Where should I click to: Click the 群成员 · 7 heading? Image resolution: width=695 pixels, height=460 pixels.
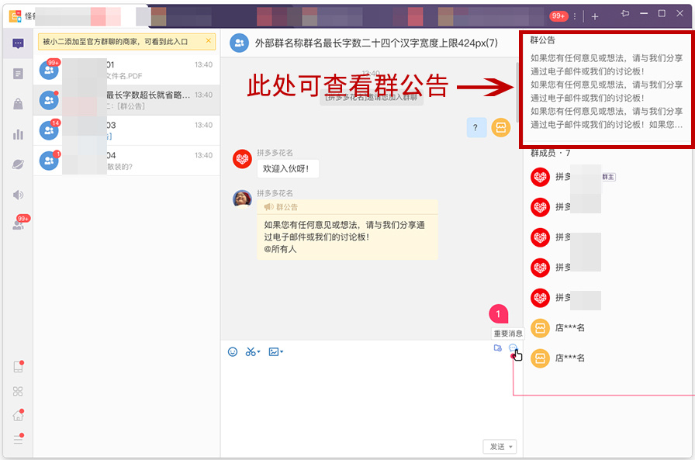click(551, 154)
